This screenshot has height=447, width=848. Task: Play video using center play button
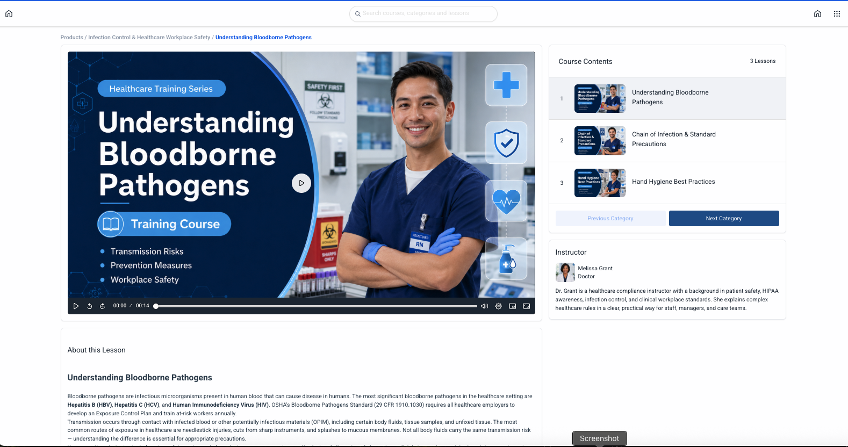pos(301,183)
